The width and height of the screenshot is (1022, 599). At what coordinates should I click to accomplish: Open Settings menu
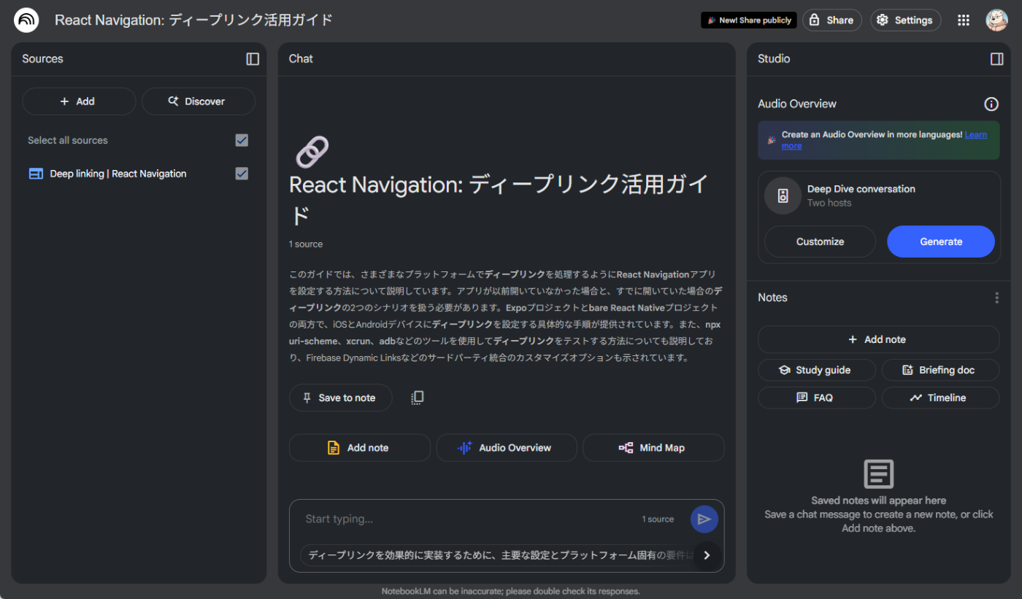click(906, 20)
